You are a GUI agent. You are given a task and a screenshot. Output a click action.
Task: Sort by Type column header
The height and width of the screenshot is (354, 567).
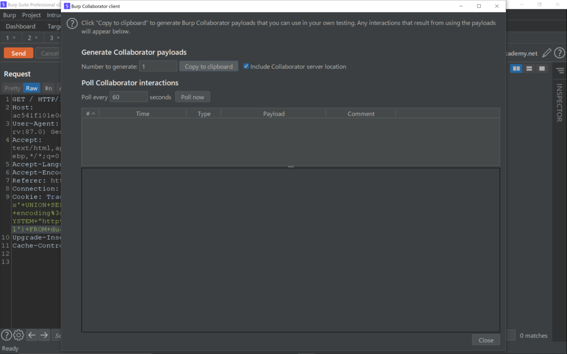tap(204, 114)
